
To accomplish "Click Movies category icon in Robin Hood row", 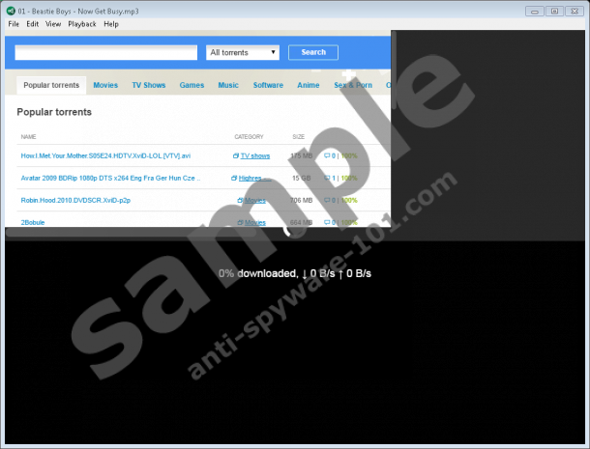I will 240,201.
